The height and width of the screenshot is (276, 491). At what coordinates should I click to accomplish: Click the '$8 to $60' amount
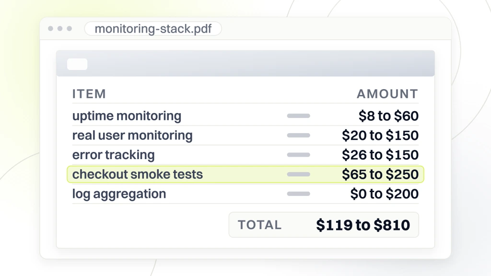click(x=388, y=116)
